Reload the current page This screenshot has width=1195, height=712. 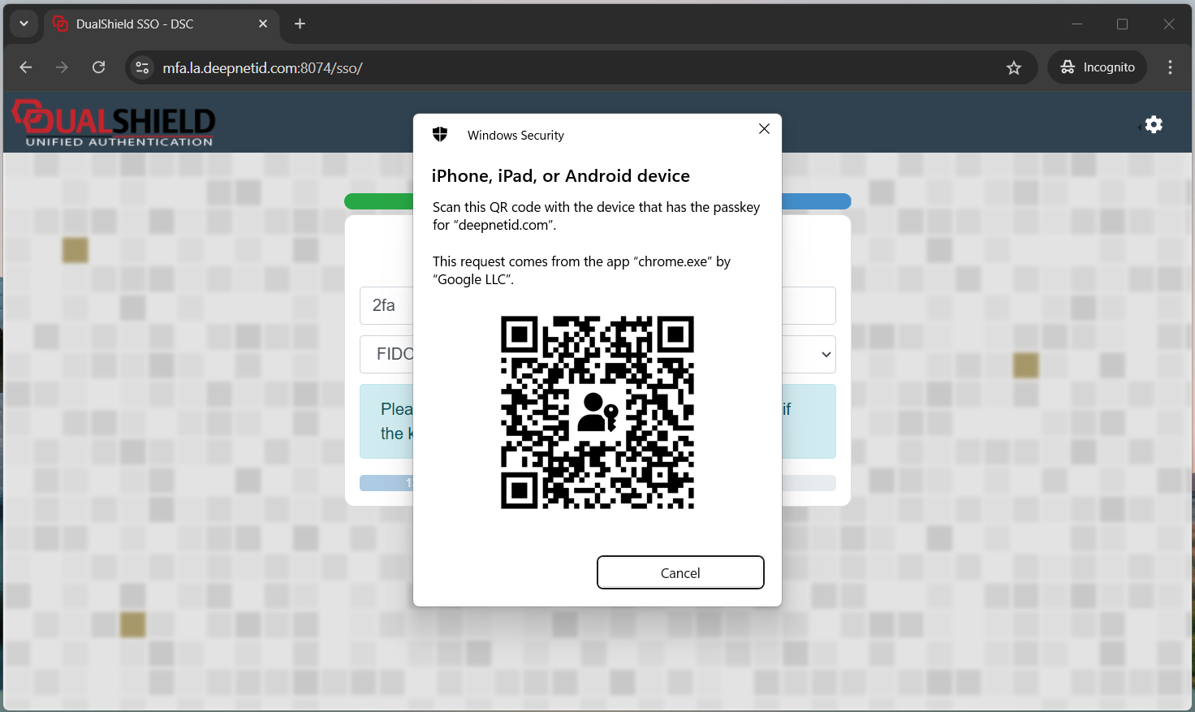click(98, 67)
